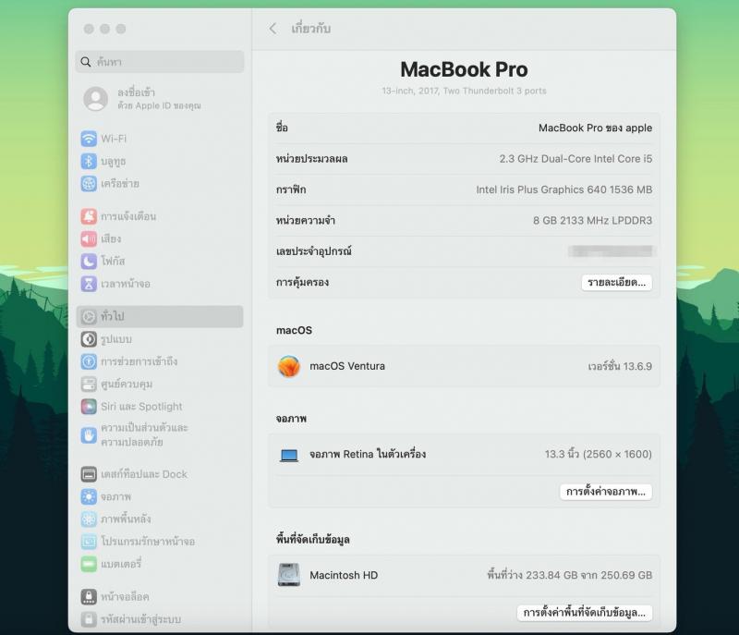This screenshot has height=635, width=739.
Task: Click the '13.3 นิ้ว (2560 × 1600)' text
Action: click(x=599, y=454)
